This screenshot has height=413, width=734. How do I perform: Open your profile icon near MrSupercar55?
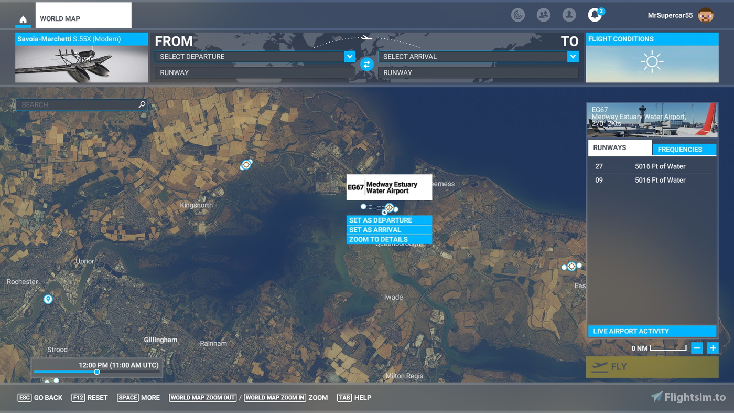(x=568, y=15)
